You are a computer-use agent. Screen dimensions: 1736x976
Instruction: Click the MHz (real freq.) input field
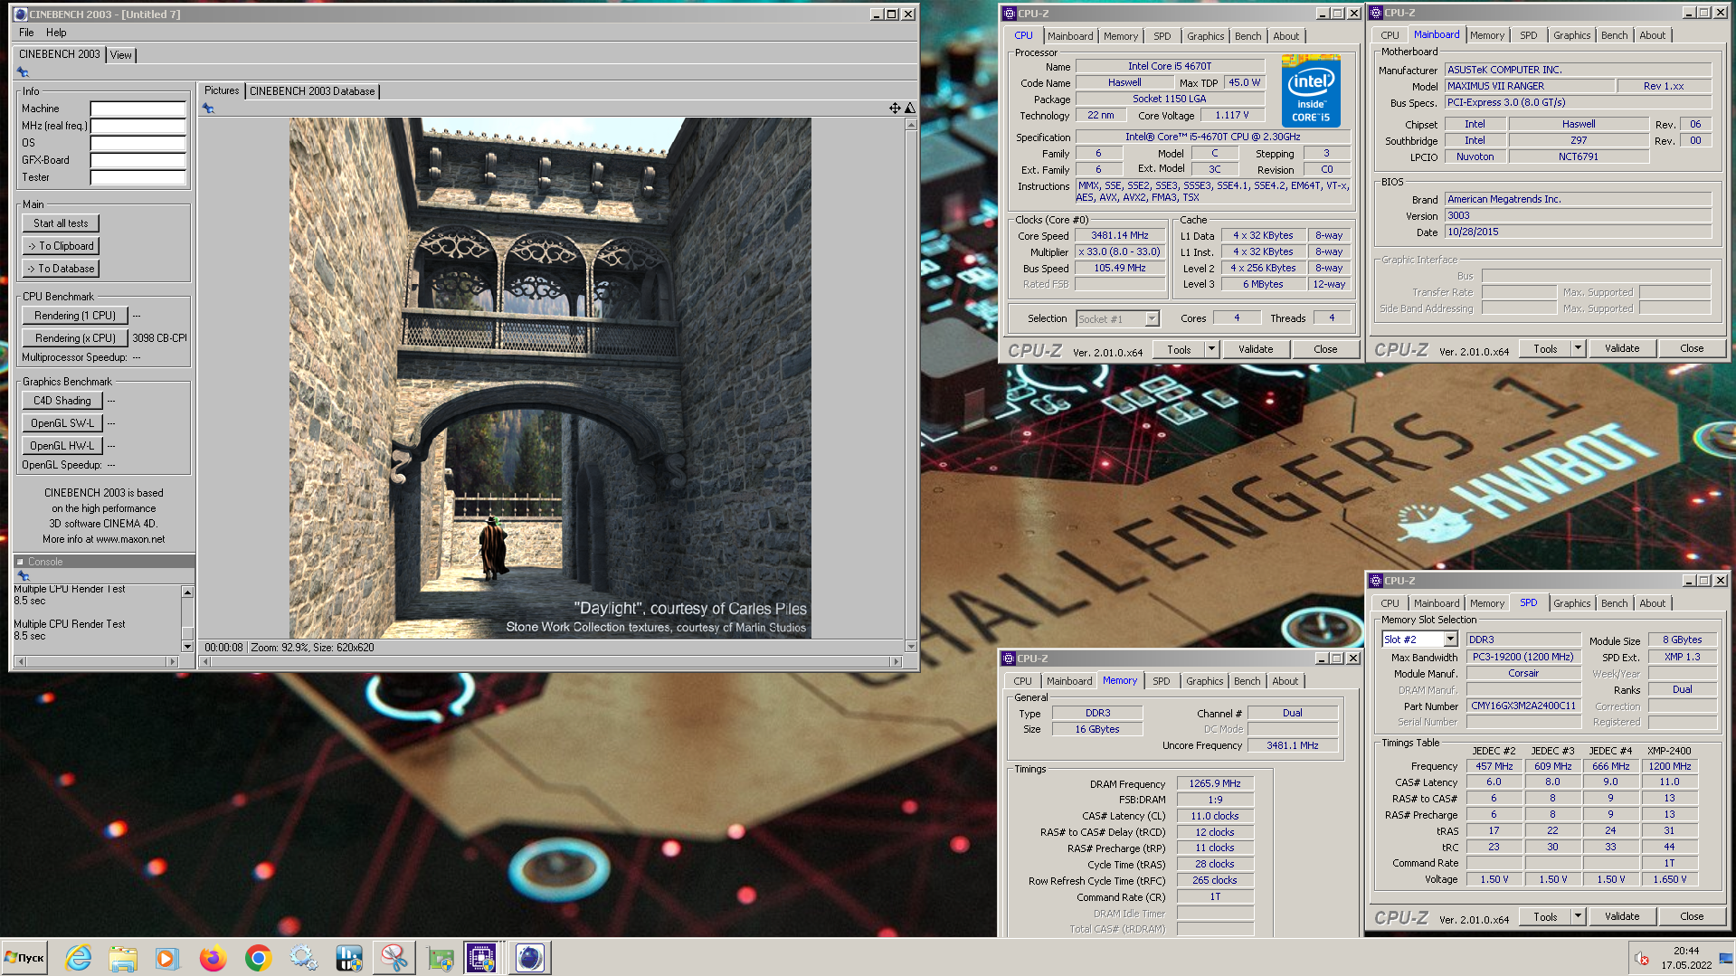(x=138, y=126)
